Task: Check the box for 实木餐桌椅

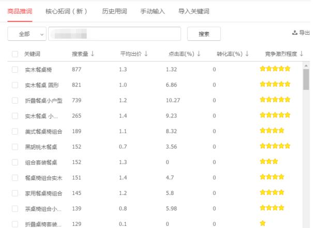Action: tap(14, 70)
